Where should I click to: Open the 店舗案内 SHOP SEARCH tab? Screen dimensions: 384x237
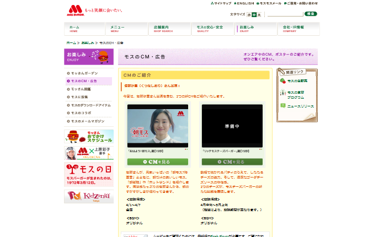tap(169, 29)
